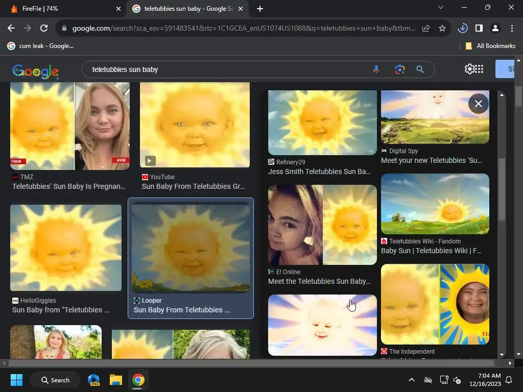
Task: Open the network tray icon
Action: click(x=444, y=380)
